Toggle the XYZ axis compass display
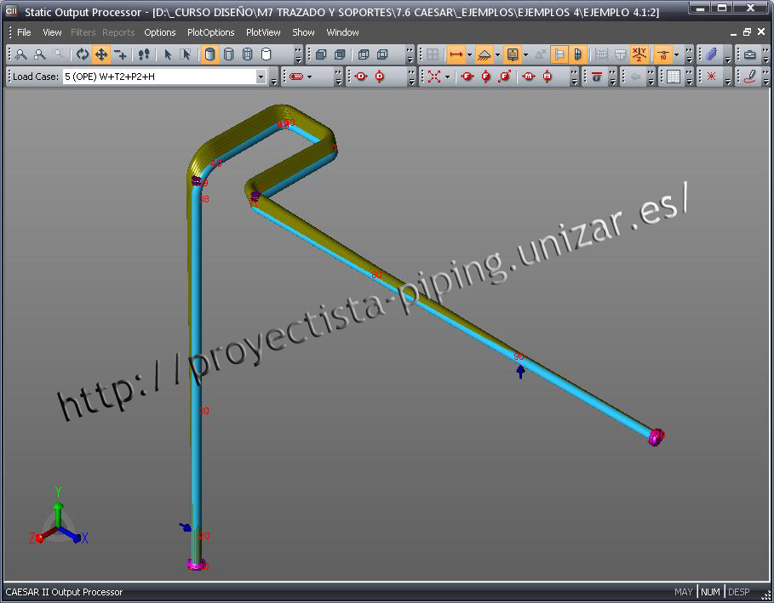 (x=639, y=54)
